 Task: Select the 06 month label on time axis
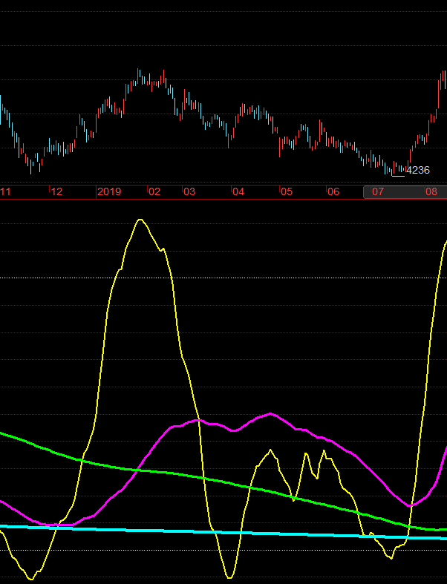[333, 191]
